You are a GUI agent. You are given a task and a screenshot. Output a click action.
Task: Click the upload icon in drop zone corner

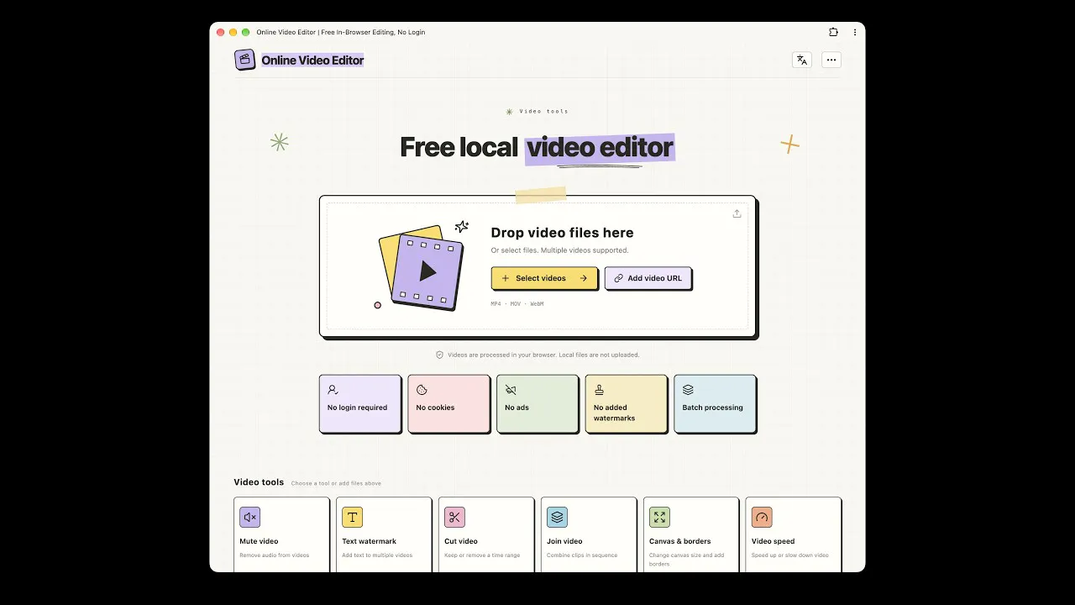tap(737, 213)
